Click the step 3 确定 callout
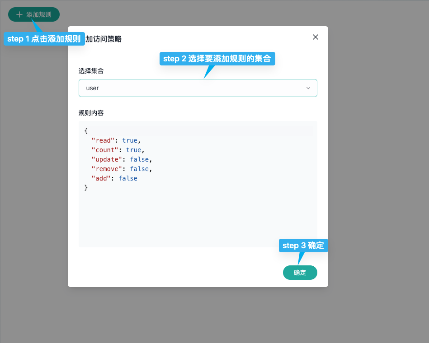 tap(303, 246)
